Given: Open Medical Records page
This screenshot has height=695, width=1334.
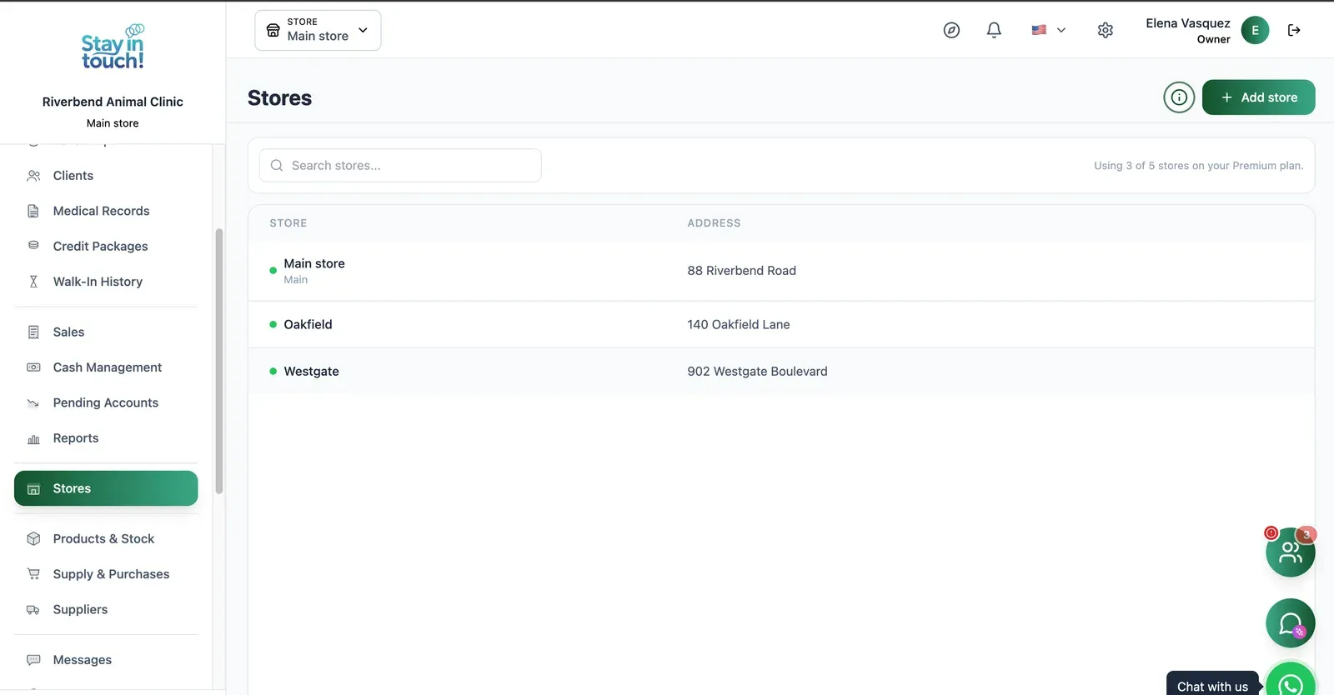Looking at the screenshot, I should (106, 211).
